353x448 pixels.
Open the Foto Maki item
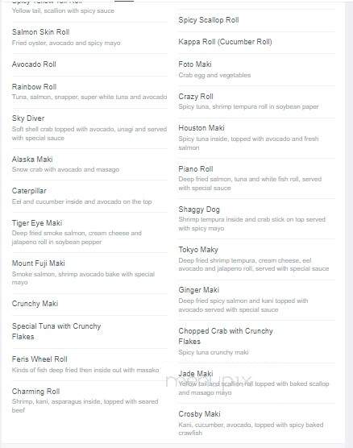tap(195, 64)
